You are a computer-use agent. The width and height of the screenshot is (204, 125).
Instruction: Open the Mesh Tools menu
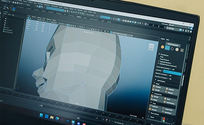click(x=47, y=5)
